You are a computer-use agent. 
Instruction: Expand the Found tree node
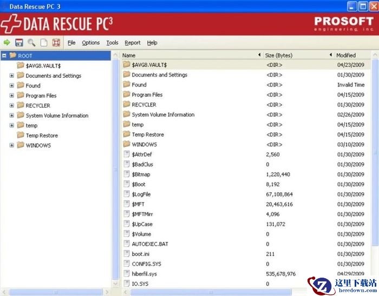pyautogui.click(x=11, y=85)
